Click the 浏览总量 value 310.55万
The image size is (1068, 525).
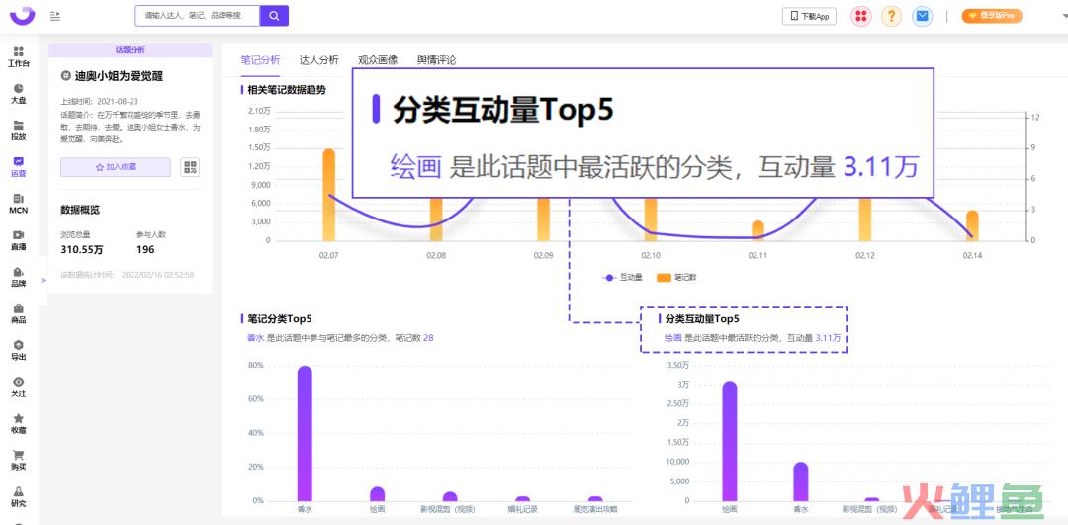click(x=82, y=250)
